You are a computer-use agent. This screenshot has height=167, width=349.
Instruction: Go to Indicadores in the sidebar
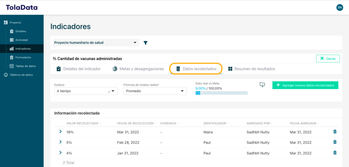(23, 49)
